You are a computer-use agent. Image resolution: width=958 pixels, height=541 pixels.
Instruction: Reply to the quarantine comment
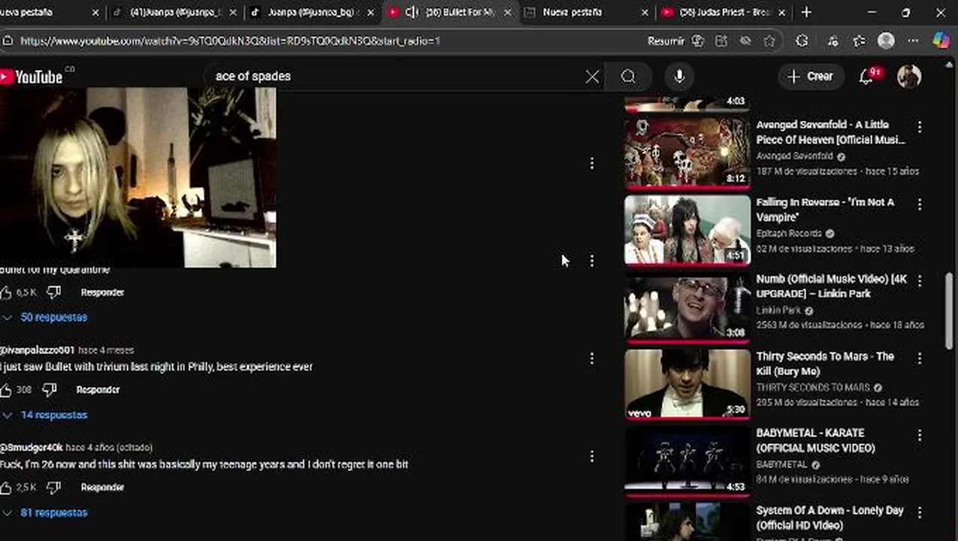tap(102, 292)
